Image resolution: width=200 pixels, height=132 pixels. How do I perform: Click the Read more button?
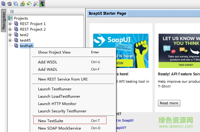pos(169,103)
